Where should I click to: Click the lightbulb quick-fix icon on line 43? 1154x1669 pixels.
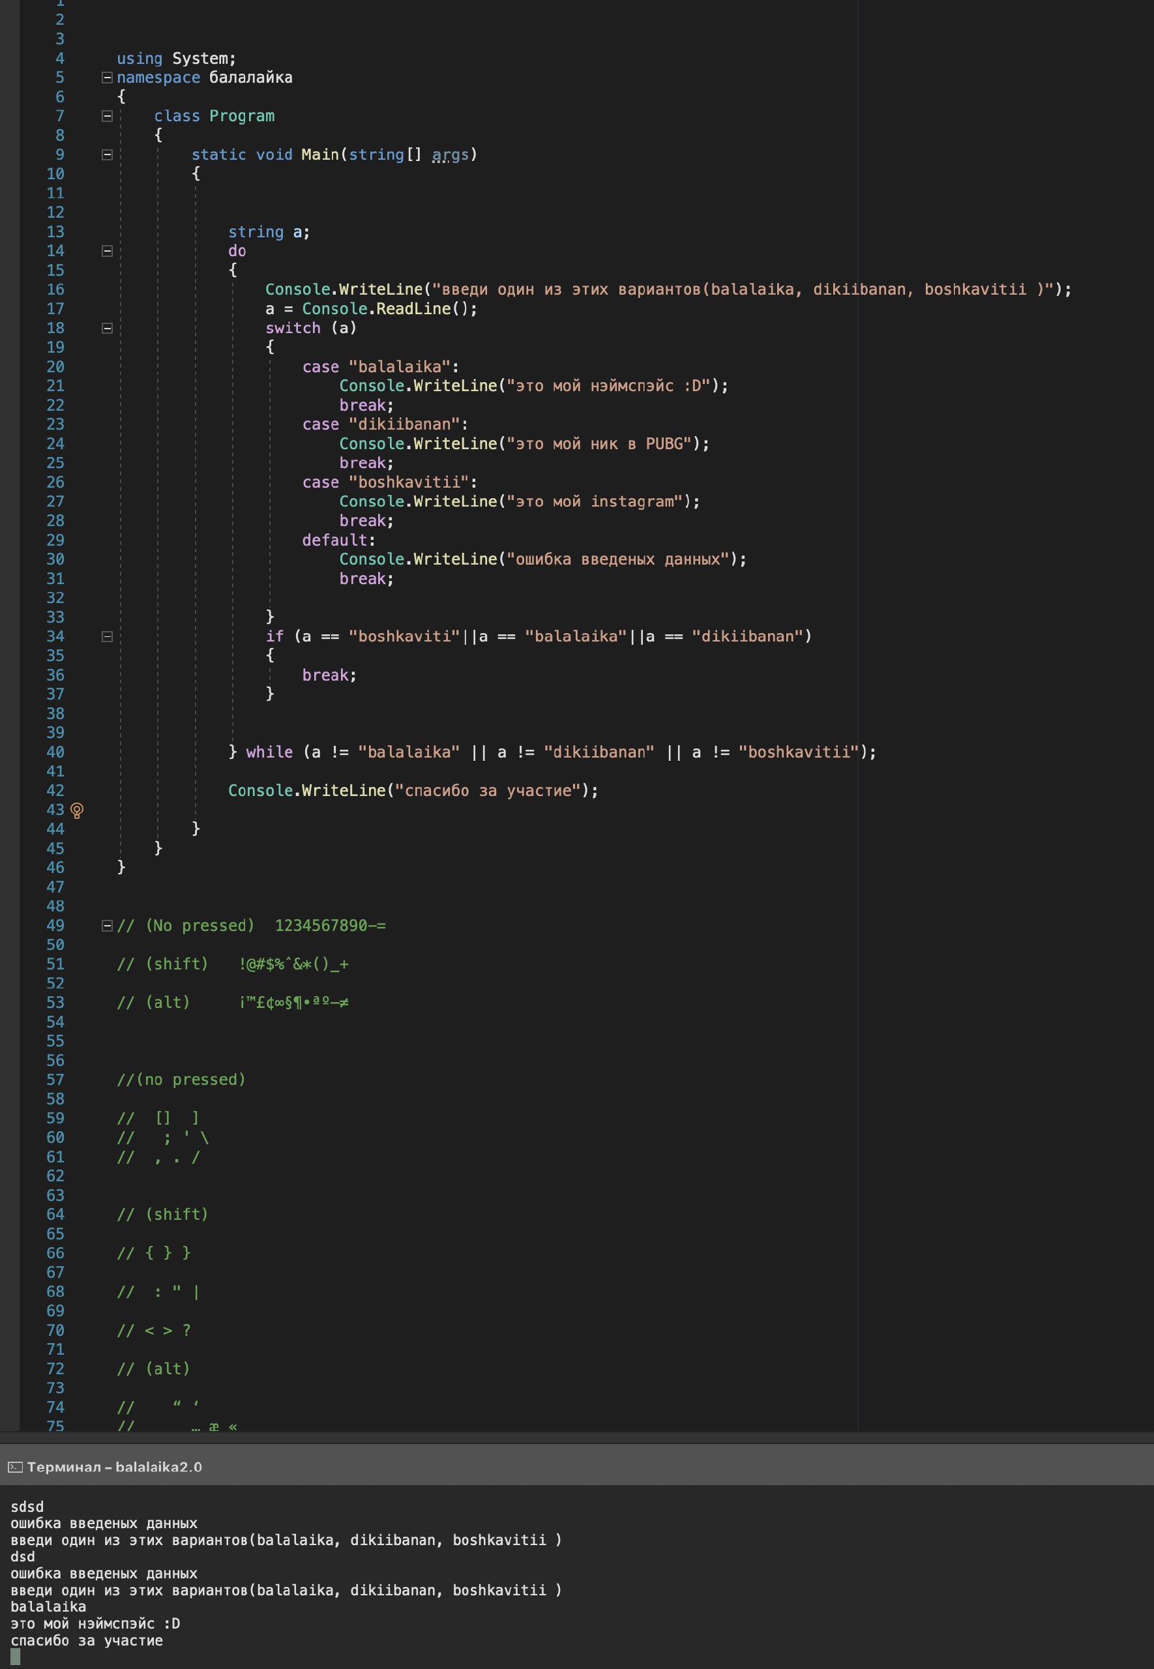click(77, 810)
